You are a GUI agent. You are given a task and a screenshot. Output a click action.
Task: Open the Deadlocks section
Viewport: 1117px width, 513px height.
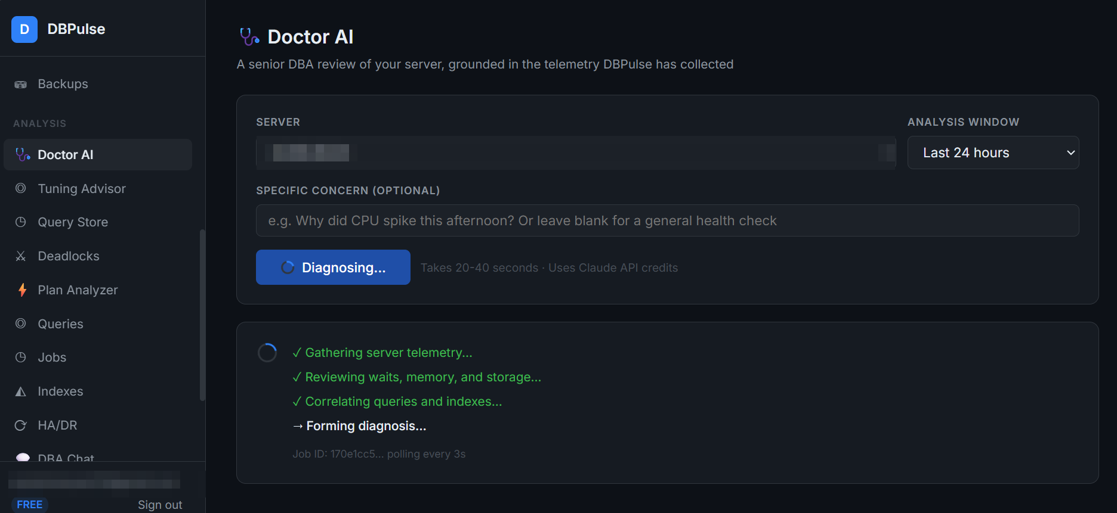(x=98, y=256)
